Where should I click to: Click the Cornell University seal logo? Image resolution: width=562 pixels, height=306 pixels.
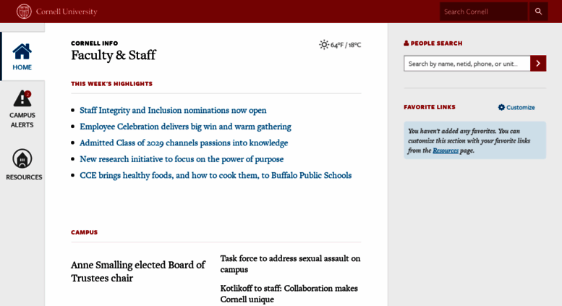pos(24,12)
